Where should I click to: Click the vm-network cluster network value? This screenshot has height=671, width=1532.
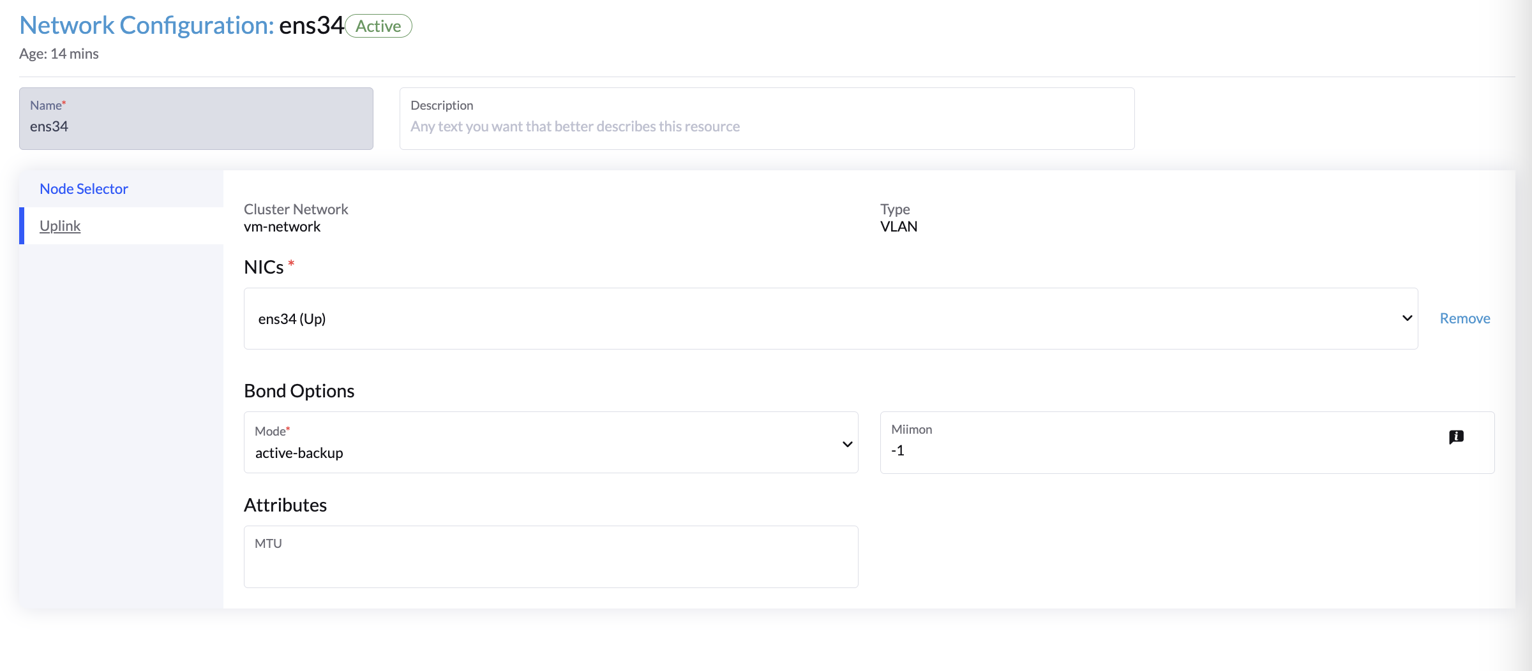[x=282, y=226]
